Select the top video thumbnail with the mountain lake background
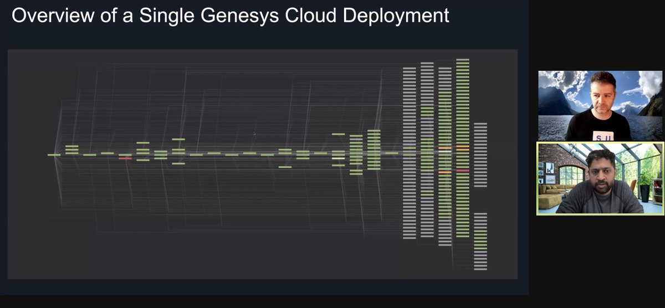This screenshot has height=308, width=665. [x=601, y=105]
